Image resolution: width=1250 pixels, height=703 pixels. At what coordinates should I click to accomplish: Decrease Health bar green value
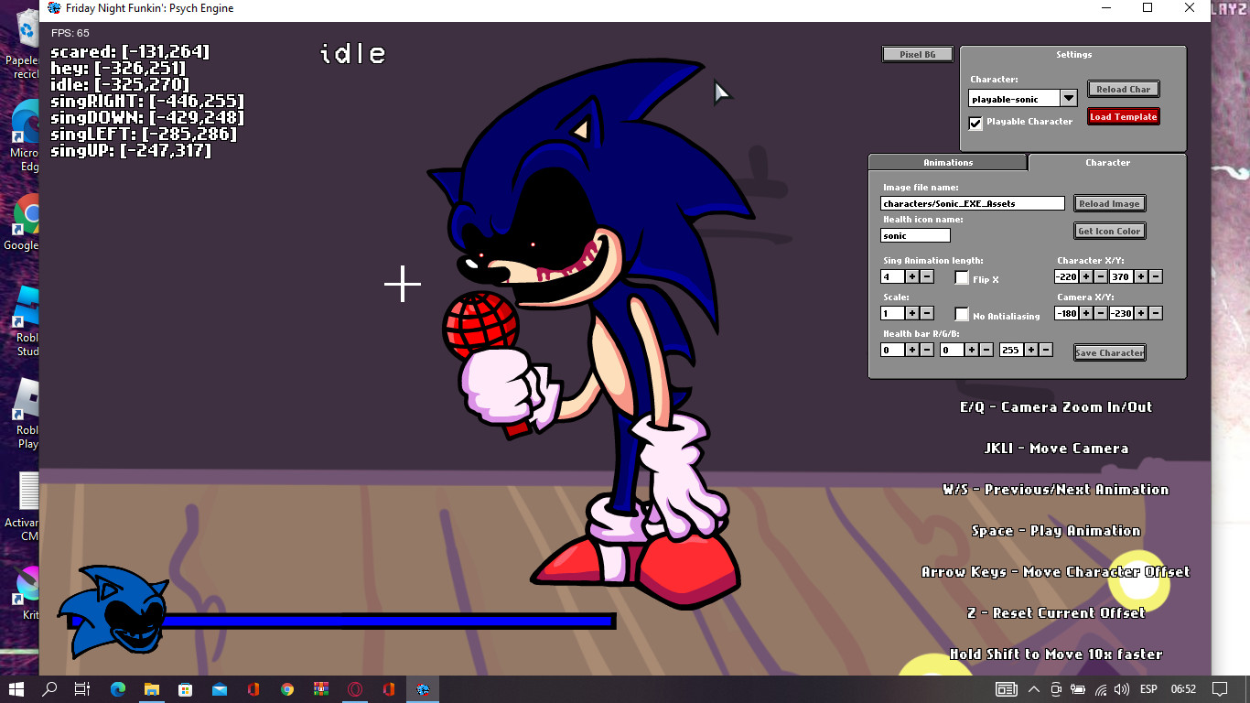(x=986, y=350)
